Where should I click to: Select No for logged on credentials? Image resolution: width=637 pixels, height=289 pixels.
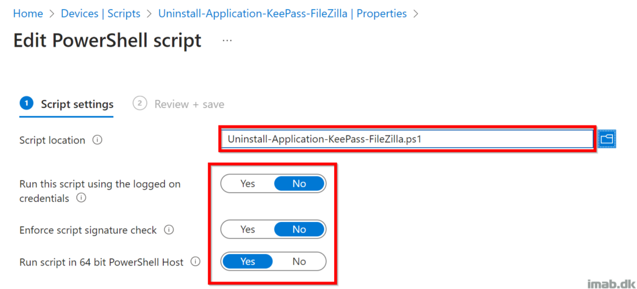coord(299,183)
